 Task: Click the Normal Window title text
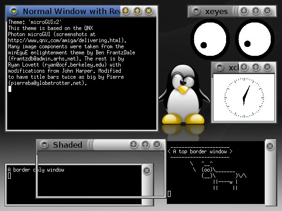tap(71, 11)
